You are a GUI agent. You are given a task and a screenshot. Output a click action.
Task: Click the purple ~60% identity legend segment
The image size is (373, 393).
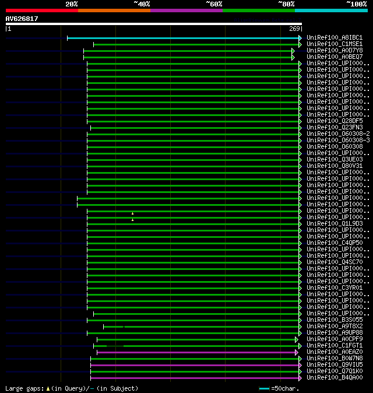click(186, 10)
